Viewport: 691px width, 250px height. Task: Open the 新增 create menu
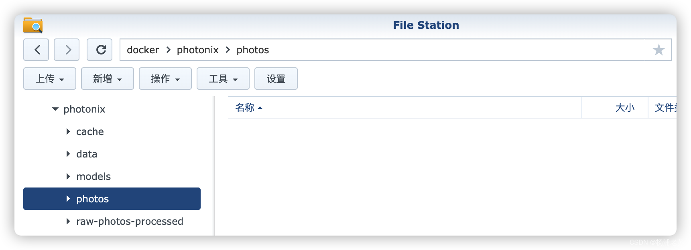tap(107, 79)
